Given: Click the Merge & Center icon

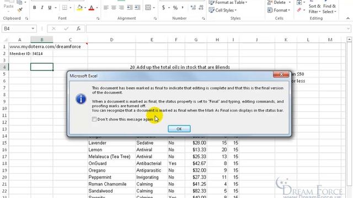Looking at the screenshot, I should (148, 8).
